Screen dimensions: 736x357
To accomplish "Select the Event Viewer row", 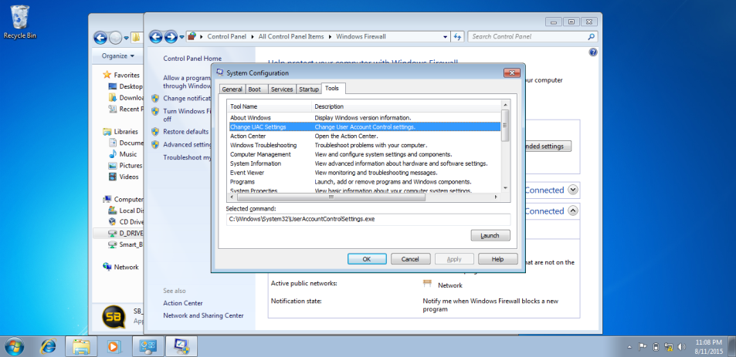I will pos(365,173).
